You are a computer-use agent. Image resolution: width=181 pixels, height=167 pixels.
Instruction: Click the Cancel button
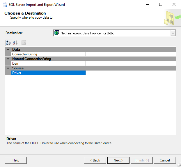[x=165, y=160]
